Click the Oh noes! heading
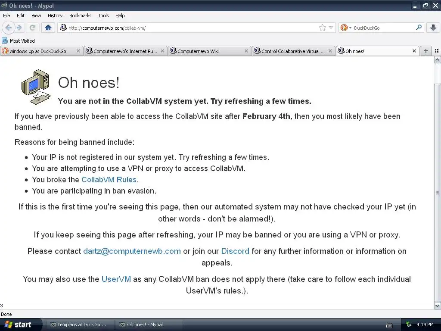The height and width of the screenshot is (331, 441). click(x=89, y=83)
